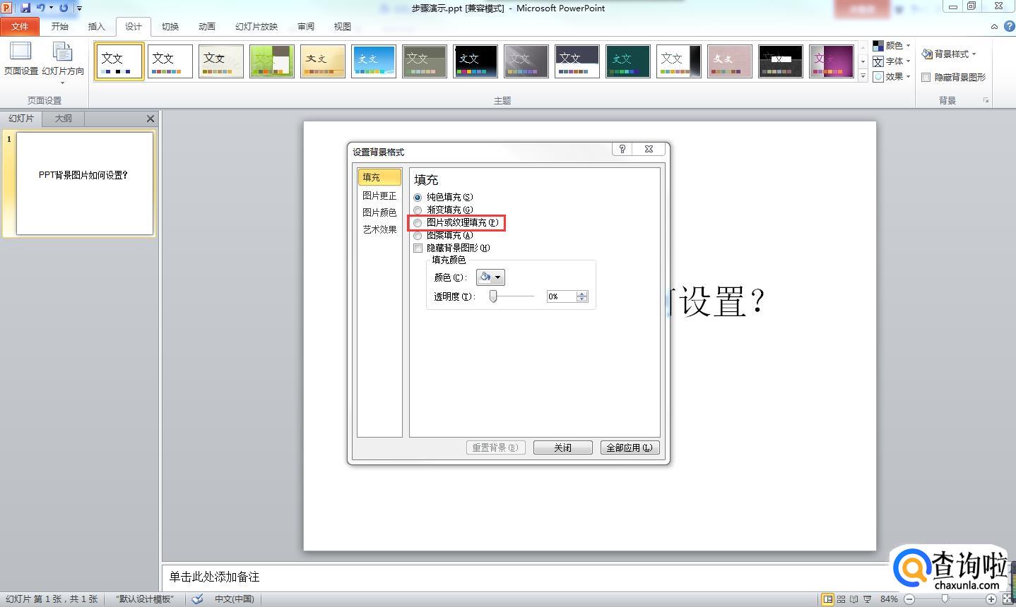1016x607 pixels.
Task: Switch to slide sorter view icon
Action: pos(841,599)
